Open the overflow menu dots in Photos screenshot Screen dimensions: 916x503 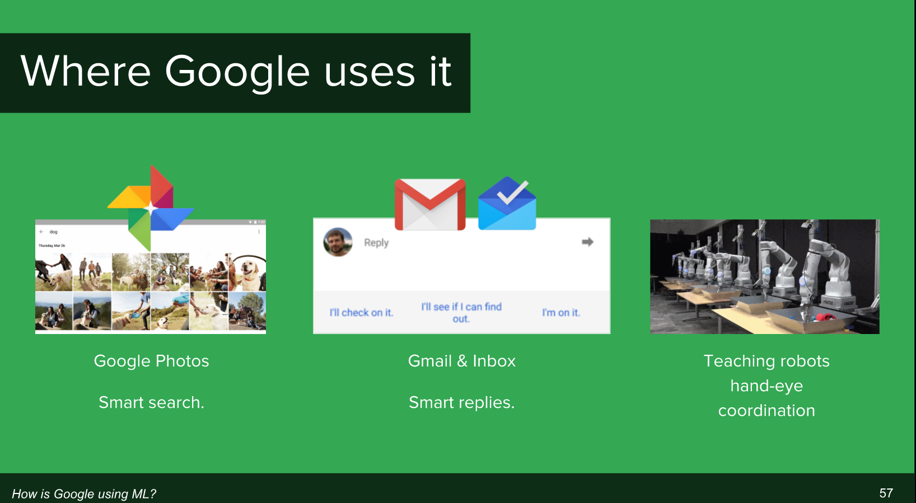coord(259,232)
